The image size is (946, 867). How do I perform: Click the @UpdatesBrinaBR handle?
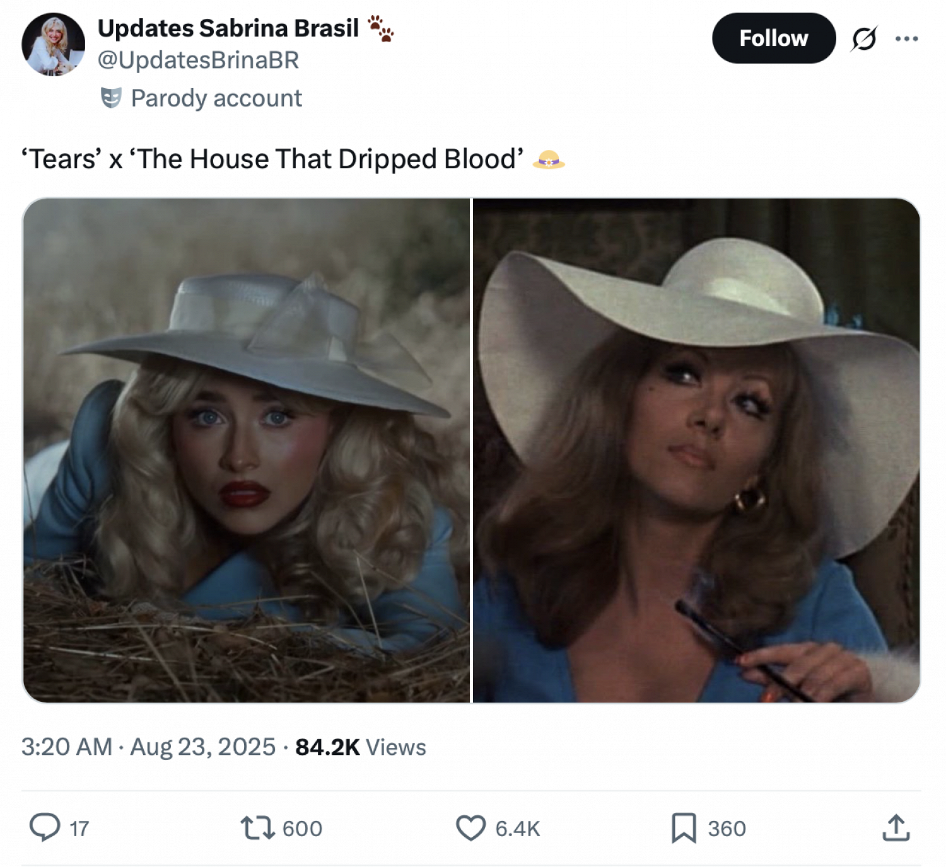click(x=198, y=60)
